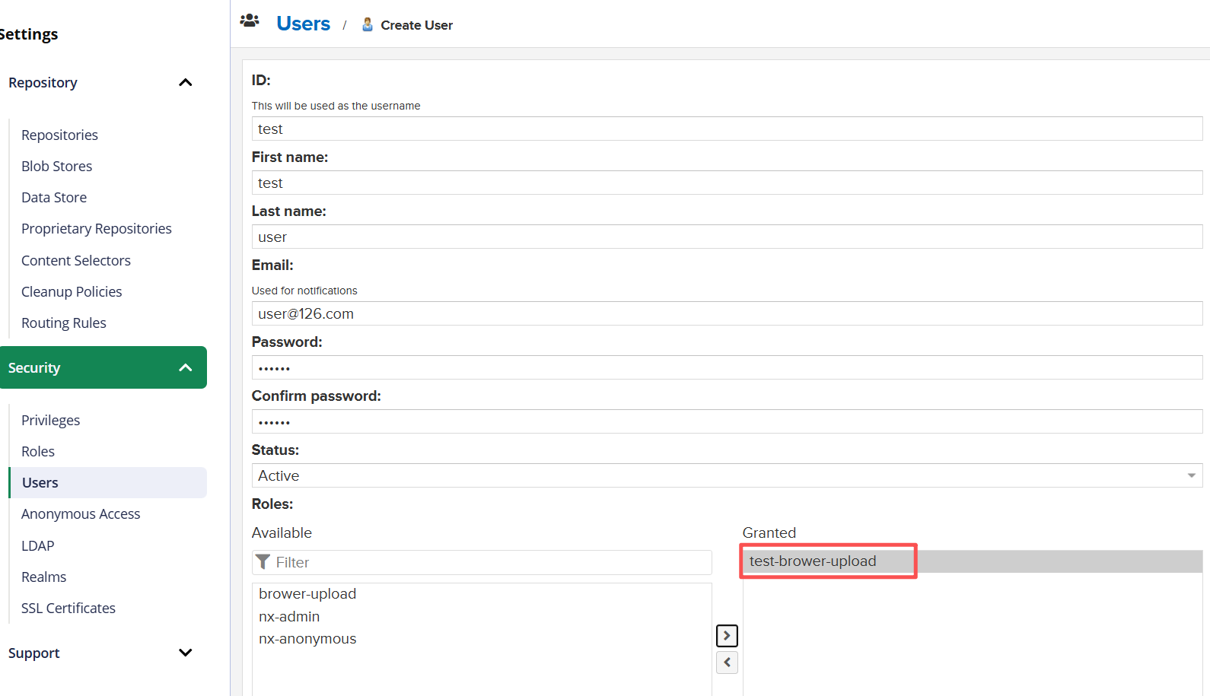
Task: Click the Users breadcrumb link
Action: point(303,24)
